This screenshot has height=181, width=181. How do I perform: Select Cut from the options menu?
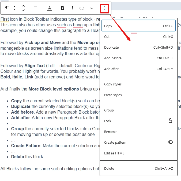tap(138, 37)
